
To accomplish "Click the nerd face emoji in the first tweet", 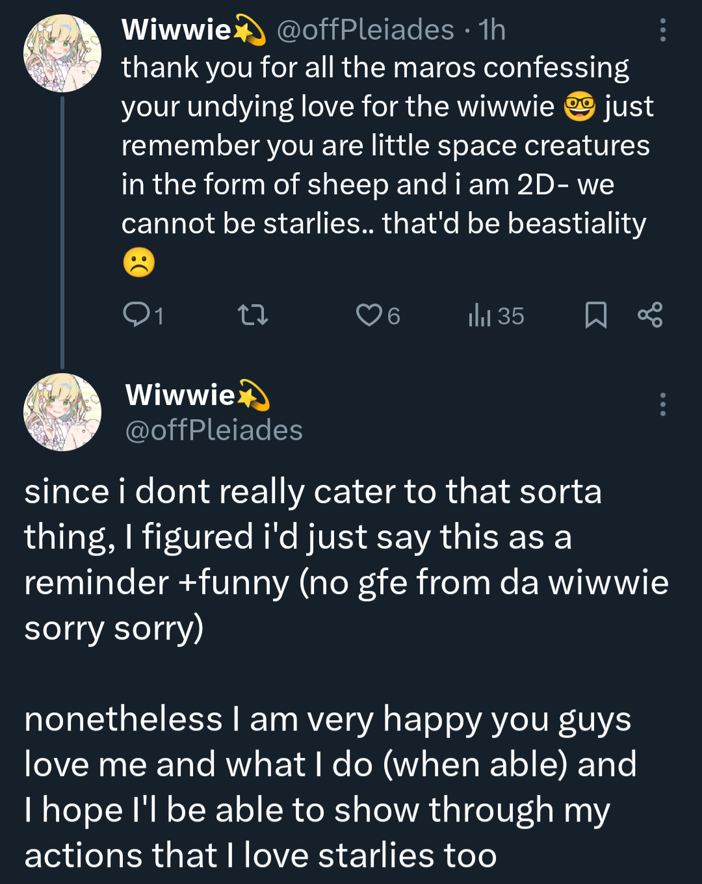I will click(x=579, y=107).
